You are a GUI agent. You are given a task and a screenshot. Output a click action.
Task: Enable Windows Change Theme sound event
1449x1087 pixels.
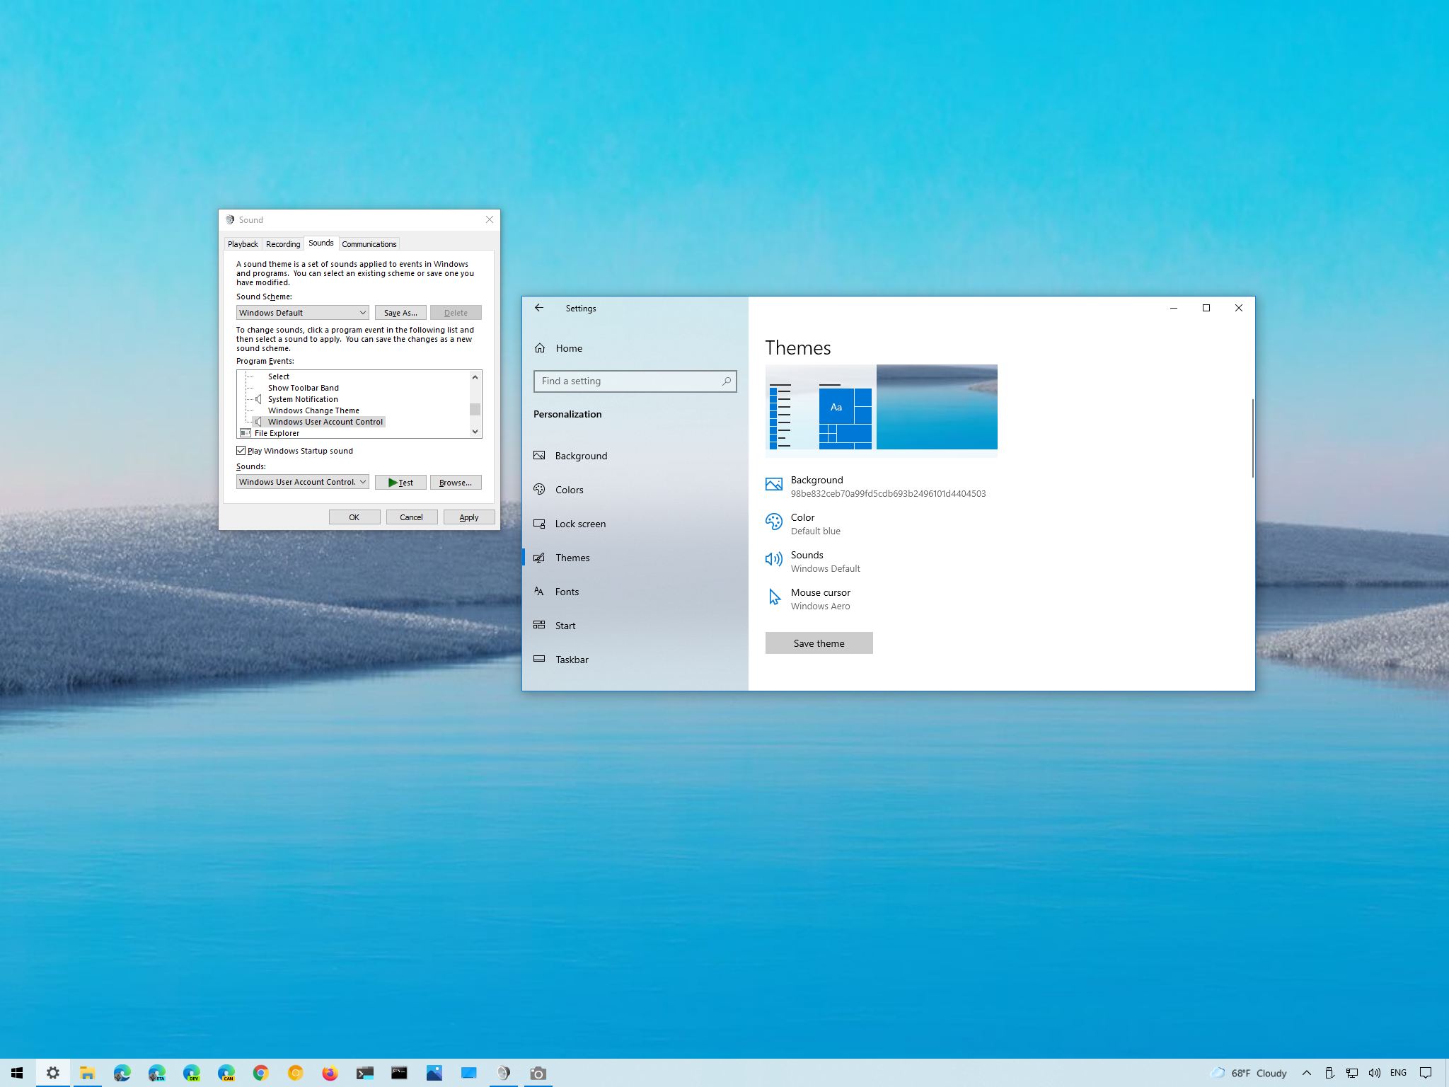pos(313,410)
